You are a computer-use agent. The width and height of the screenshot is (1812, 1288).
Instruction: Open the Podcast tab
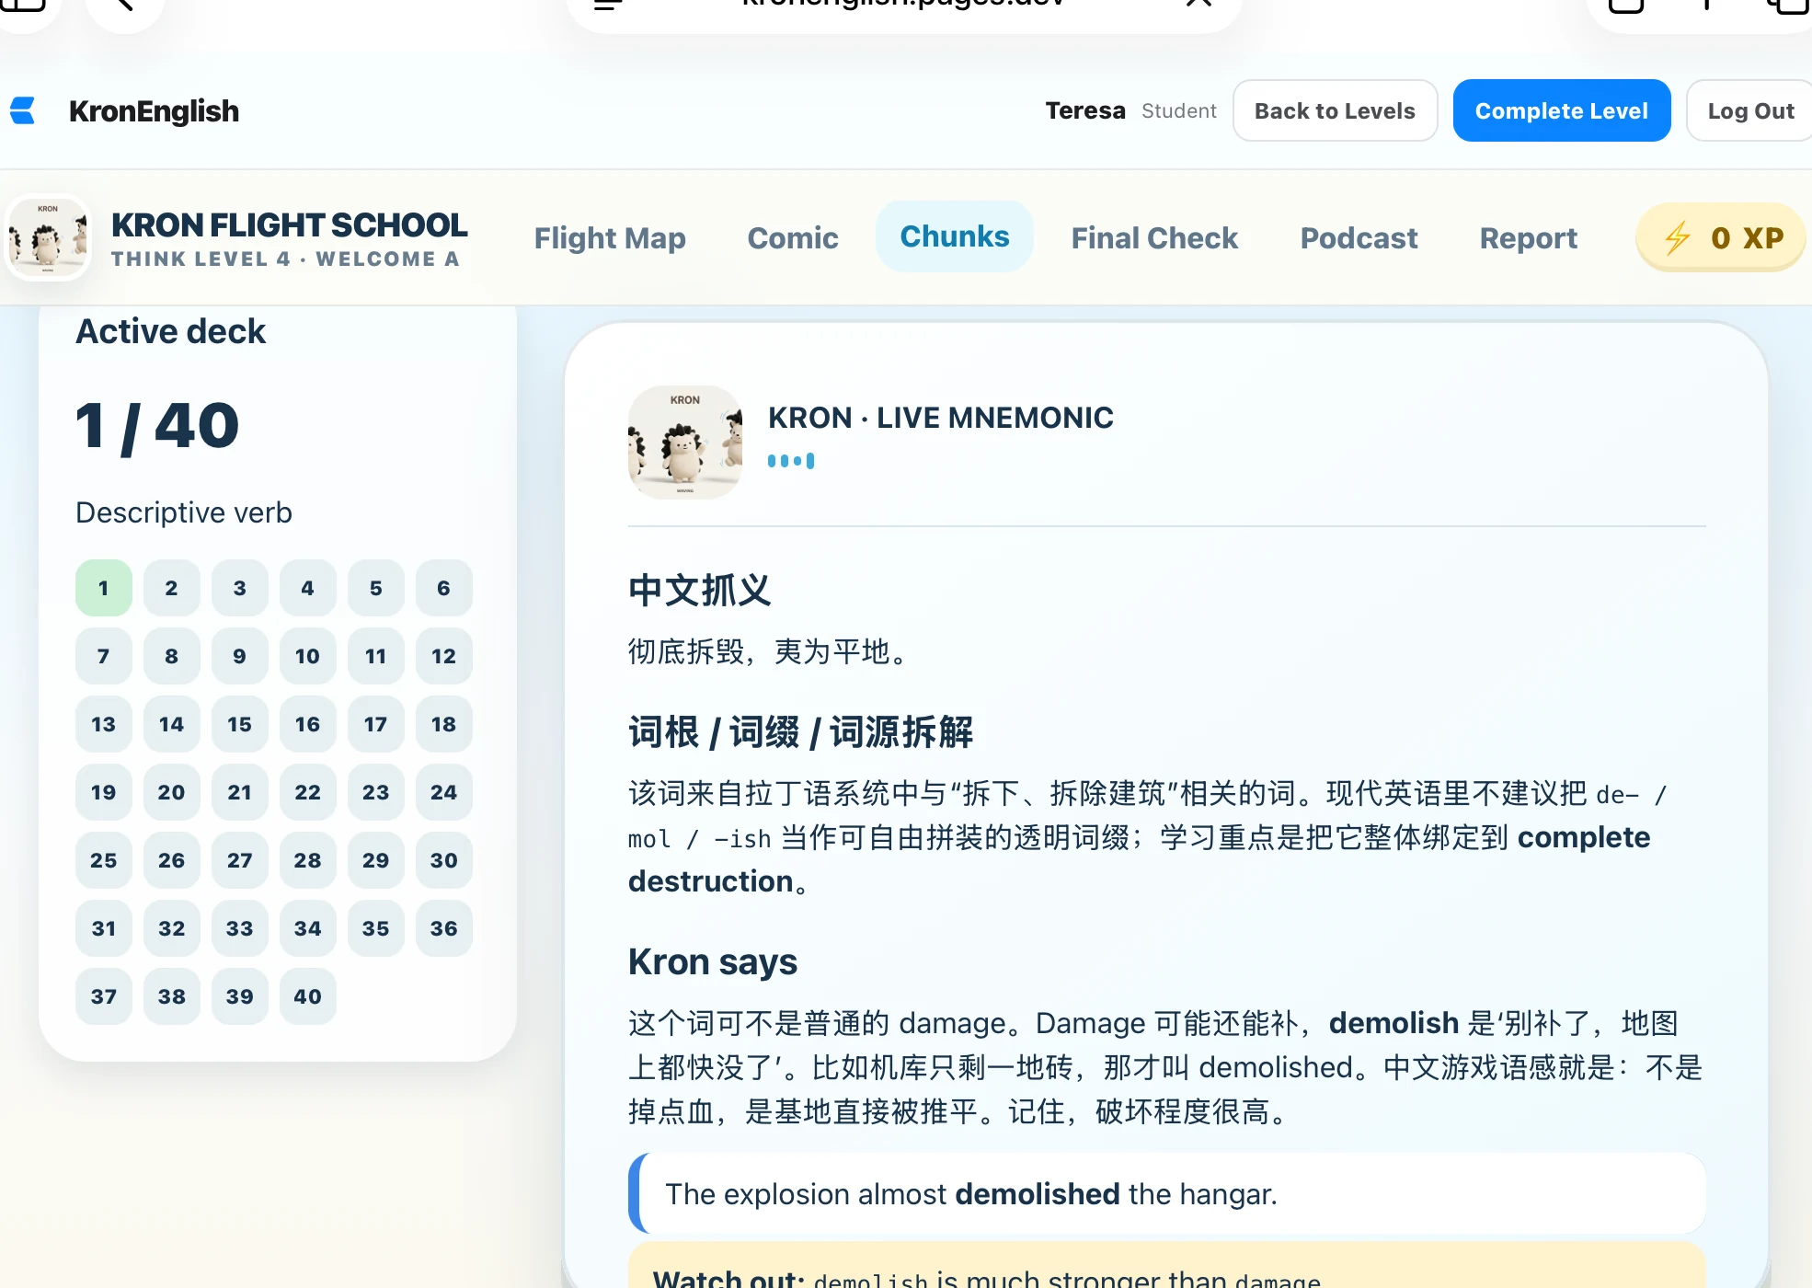point(1359,238)
